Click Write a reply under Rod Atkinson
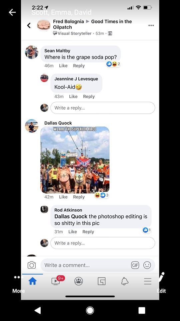The image size is (180, 321). [x=103, y=243]
